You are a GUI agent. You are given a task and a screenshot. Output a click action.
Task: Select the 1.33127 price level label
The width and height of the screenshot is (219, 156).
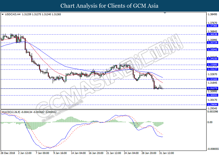click(x=212, y=69)
